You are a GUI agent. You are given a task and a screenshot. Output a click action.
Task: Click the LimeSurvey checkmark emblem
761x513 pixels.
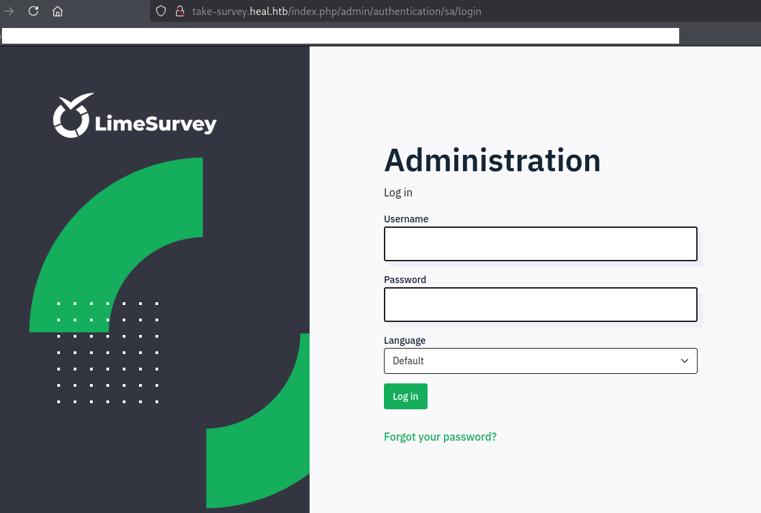[72, 116]
